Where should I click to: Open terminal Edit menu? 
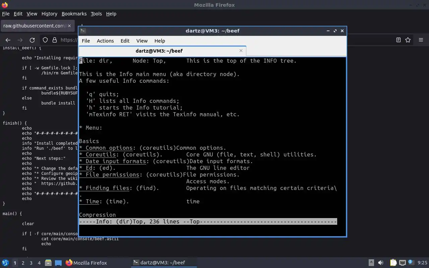click(x=125, y=41)
